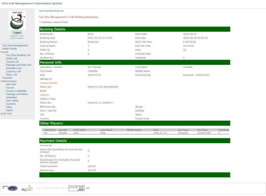Open the Tee Time Management menu

point(15,45)
